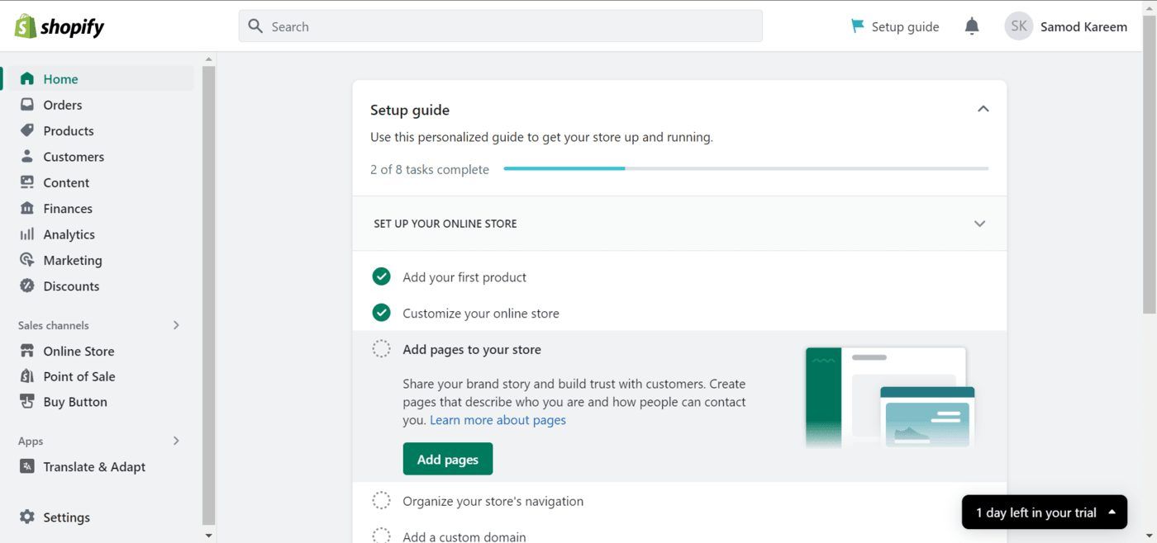Click the Finances bank icon
1157x543 pixels.
[x=27, y=208]
